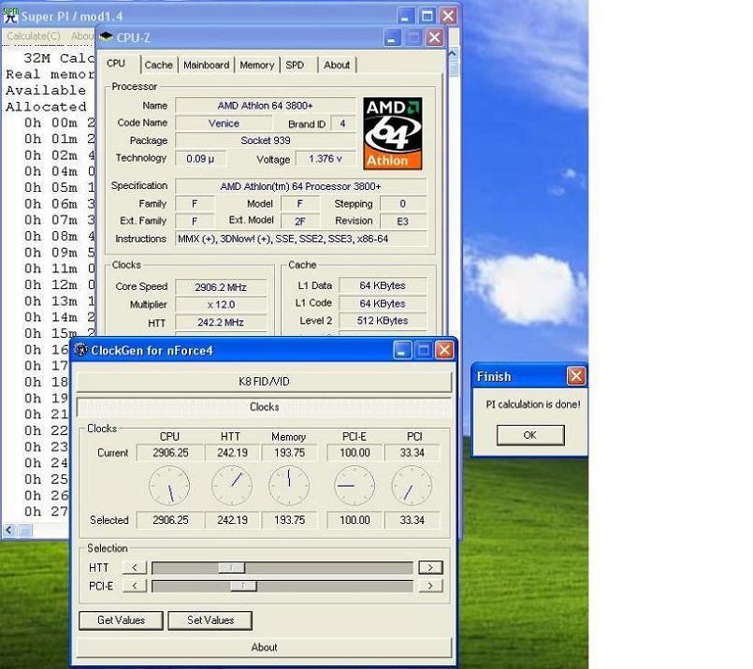Click the Multiplier value x 12.0
This screenshot has width=753, height=669.
221,304
